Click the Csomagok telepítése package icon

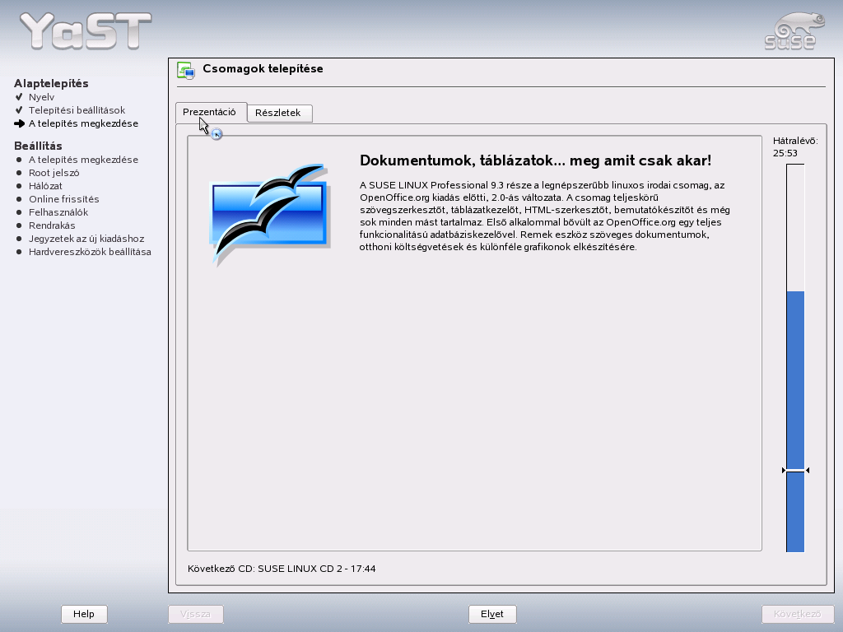(x=186, y=71)
